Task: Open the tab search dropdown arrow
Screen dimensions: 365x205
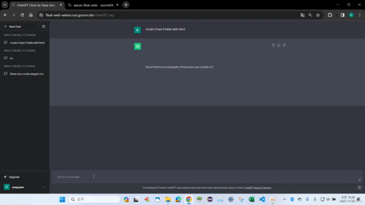Action: tap(5, 5)
